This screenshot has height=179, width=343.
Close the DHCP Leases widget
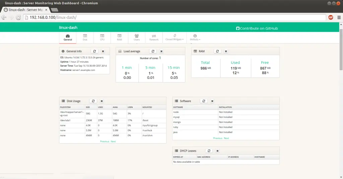[217, 151]
